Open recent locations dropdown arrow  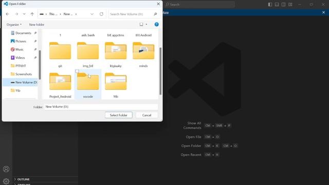click(24, 14)
